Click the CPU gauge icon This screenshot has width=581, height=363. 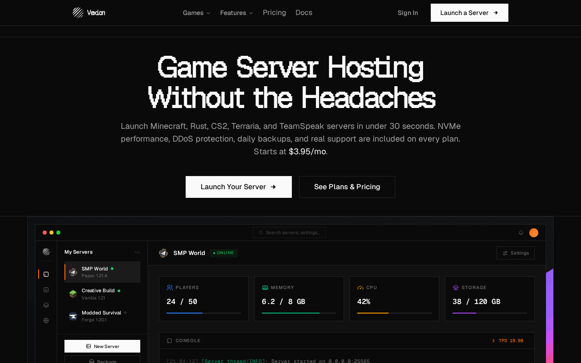pyautogui.click(x=360, y=288)
